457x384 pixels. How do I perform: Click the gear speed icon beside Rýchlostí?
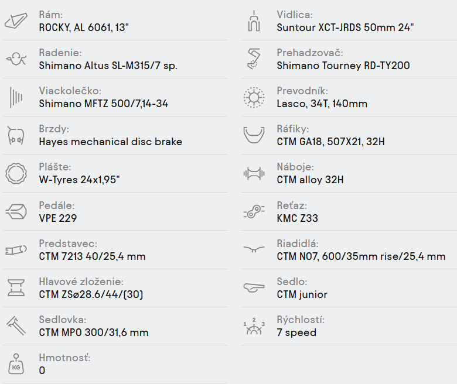click(x=254, y=327)
